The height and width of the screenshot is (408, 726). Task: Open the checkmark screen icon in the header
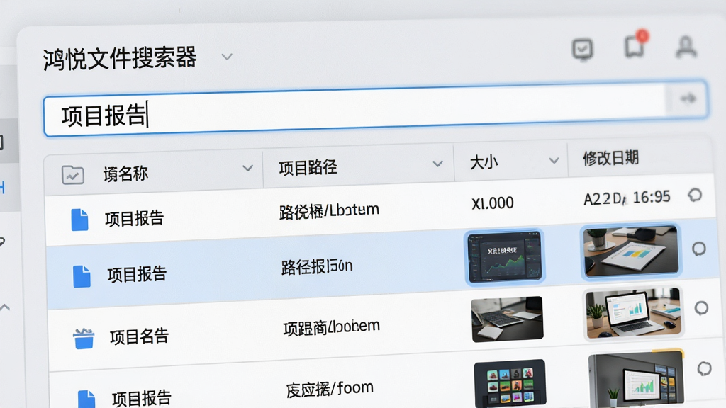point(583,49)
